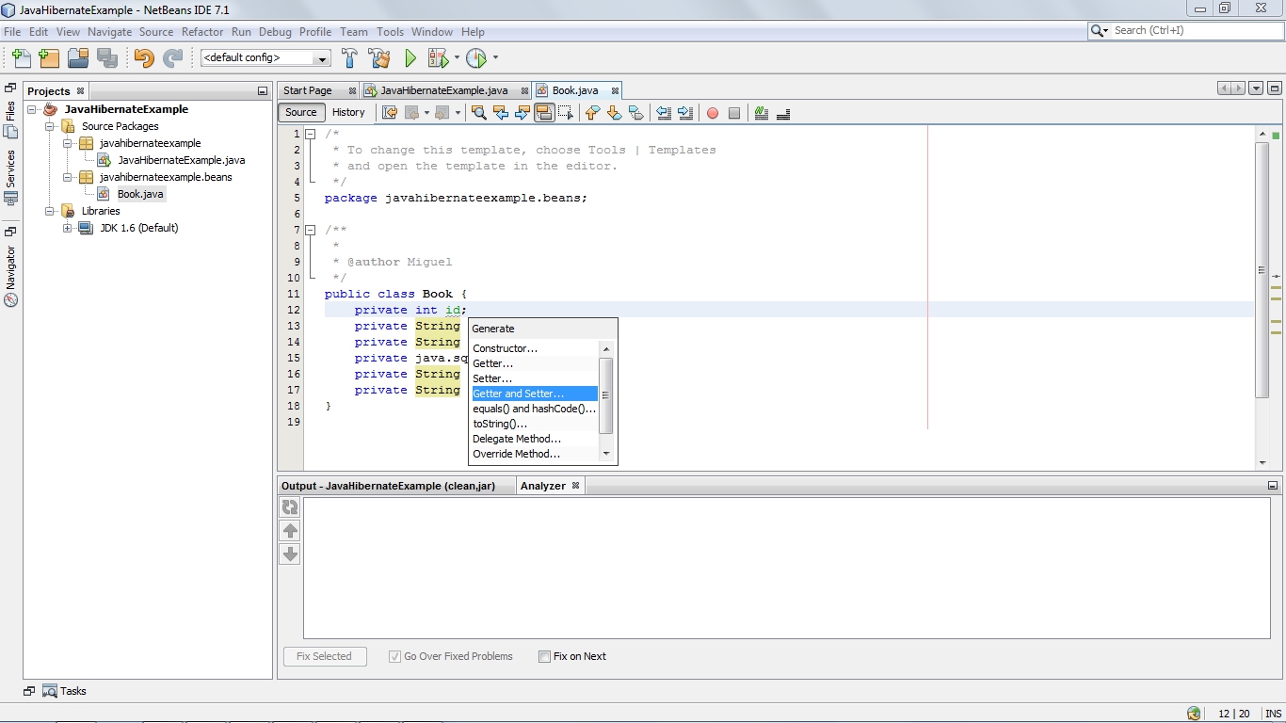Click the Shift Line Left icon
Screen dimensions: 1286x723
tap(664, 113)
